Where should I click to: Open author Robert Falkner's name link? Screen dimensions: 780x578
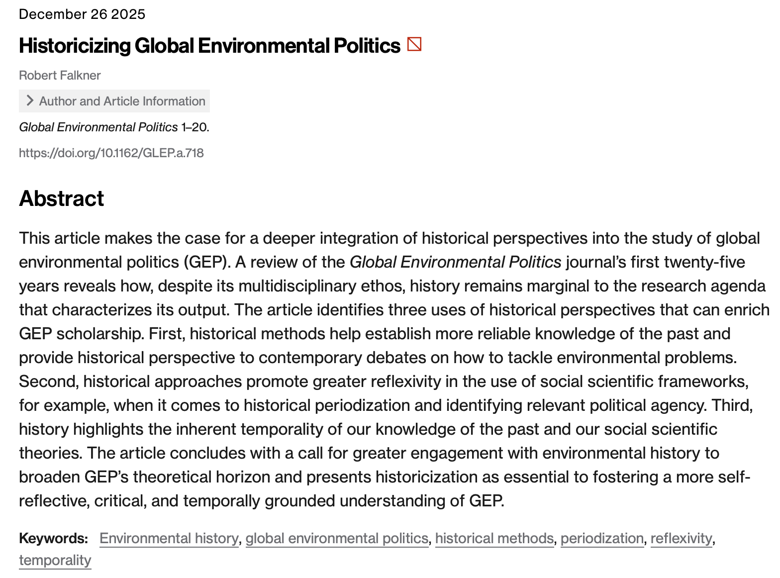(x=60, y=75)
